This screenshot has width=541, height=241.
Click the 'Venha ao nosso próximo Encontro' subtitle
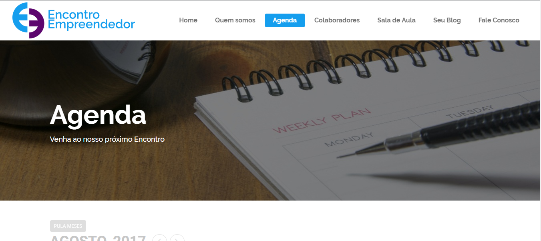(107, 139)
